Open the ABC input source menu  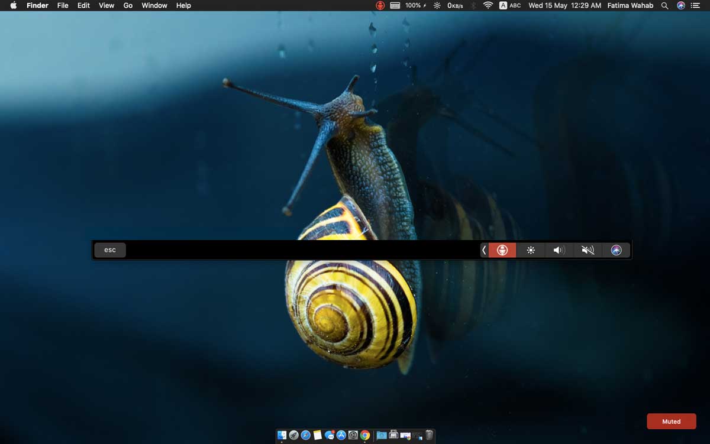(510, 5)
